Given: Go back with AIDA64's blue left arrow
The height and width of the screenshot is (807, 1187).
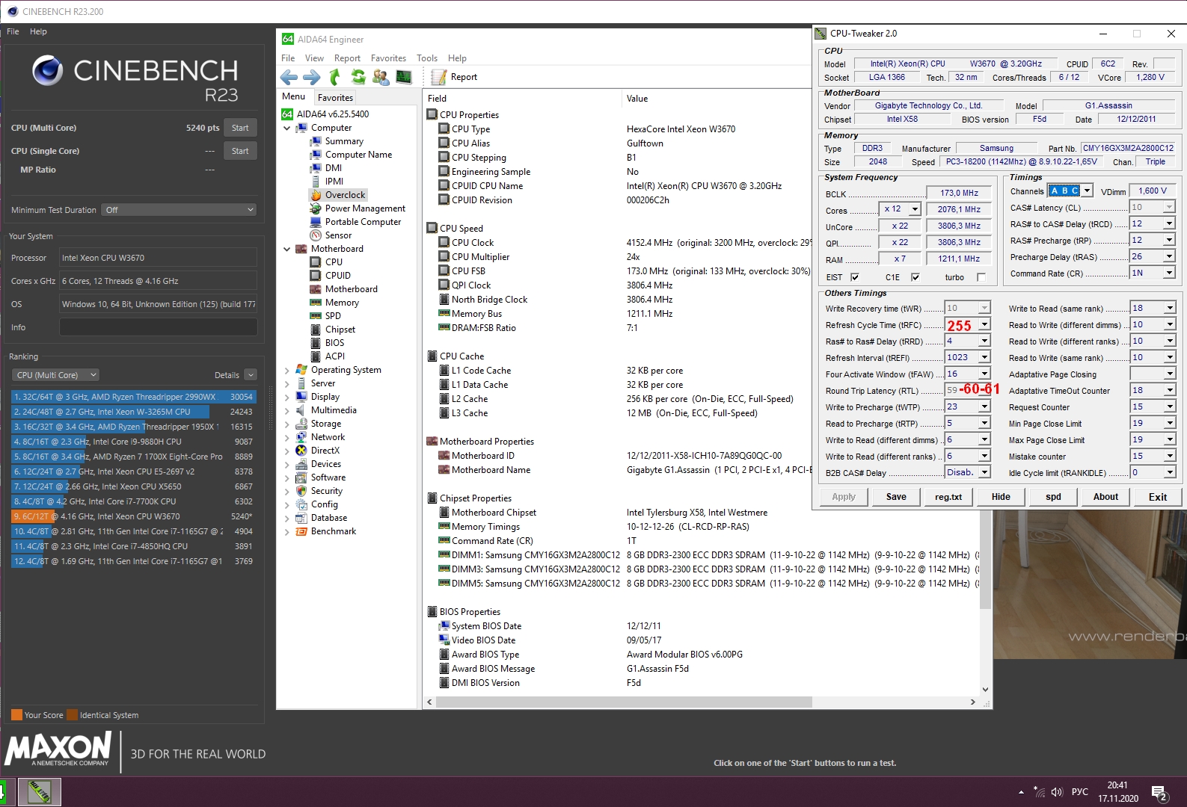Looking at the screenshot, I should click(x=289, y=77).
